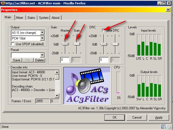Close the Mozilla Firefox window

pos(169,3)
